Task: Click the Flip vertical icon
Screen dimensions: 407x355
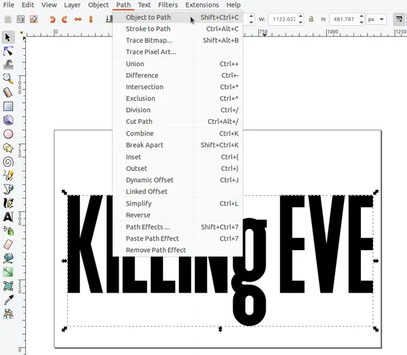Action: click(x=91, y=19)
